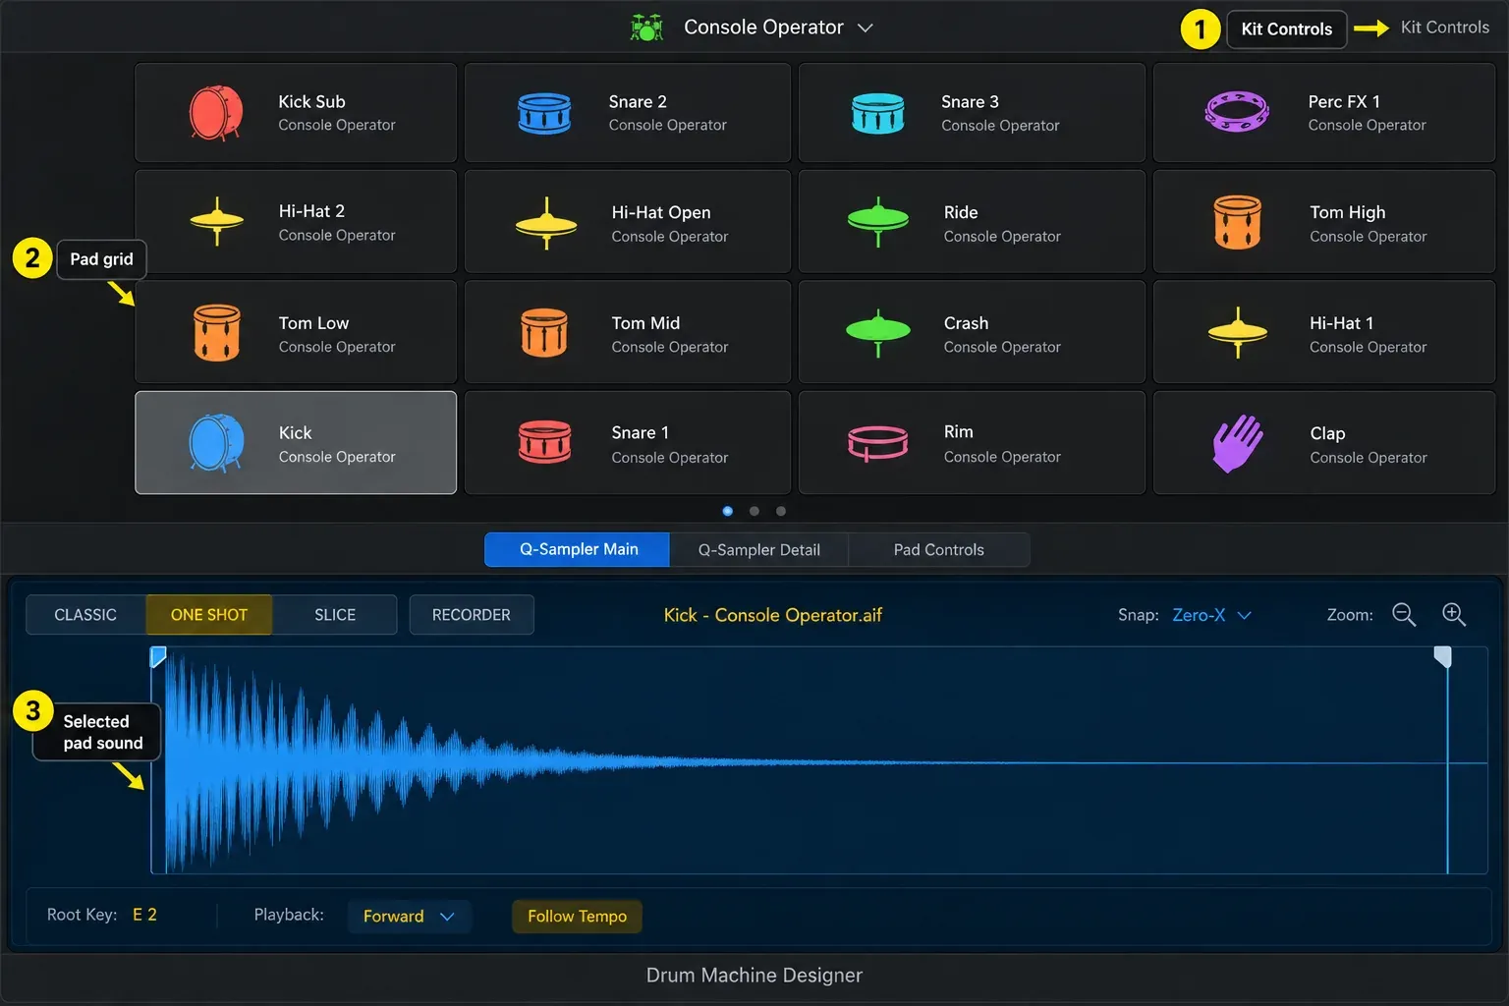Click the Root Key value E 2
This screenshot has width=1509, height=1006.
click(x=144, y=915)
